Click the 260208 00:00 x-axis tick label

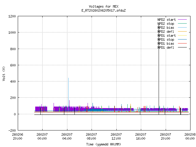190,136
